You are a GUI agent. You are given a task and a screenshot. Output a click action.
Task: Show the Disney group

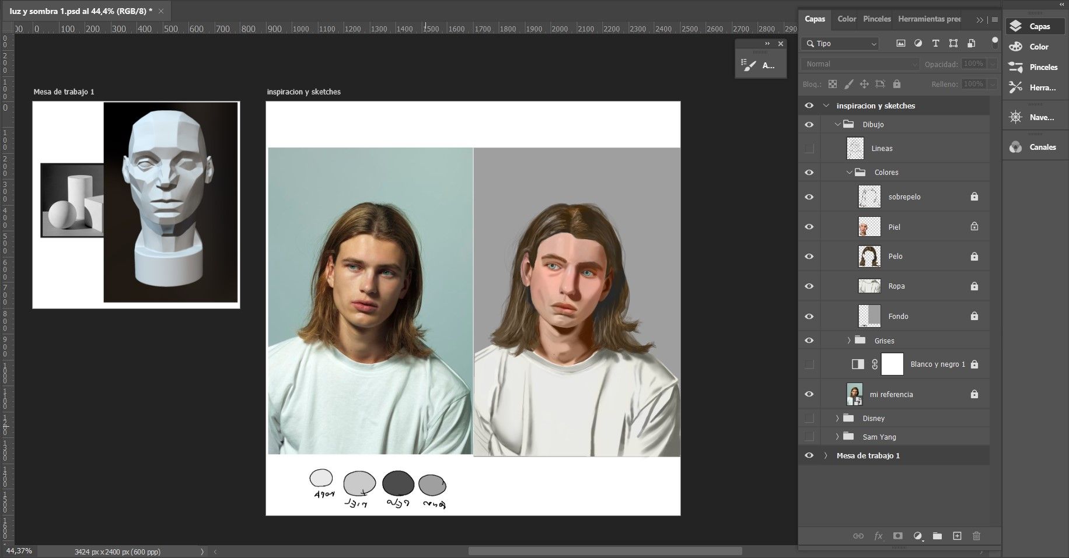[x=809, y=419]
